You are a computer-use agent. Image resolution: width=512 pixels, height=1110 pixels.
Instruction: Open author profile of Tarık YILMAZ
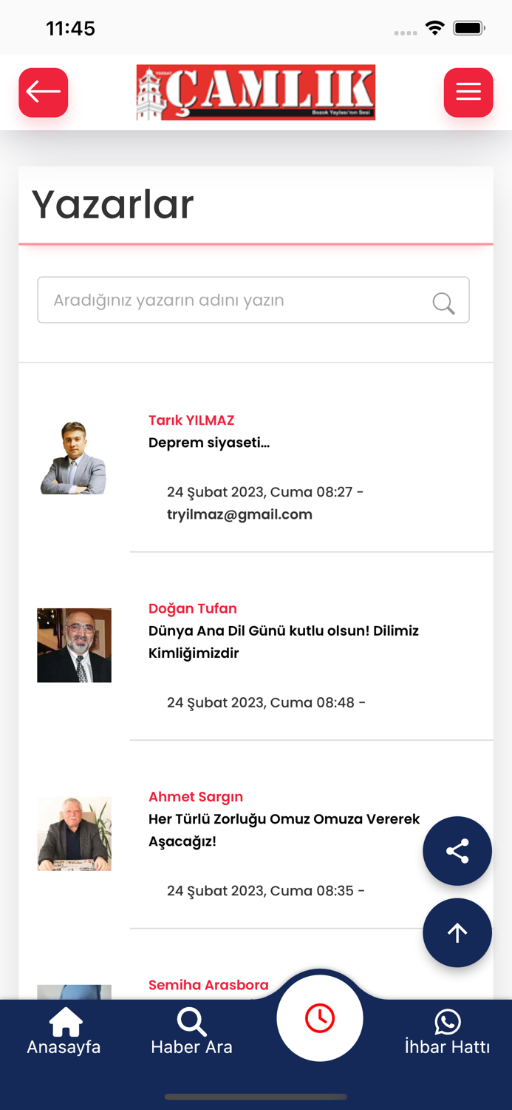click(191, 420)
